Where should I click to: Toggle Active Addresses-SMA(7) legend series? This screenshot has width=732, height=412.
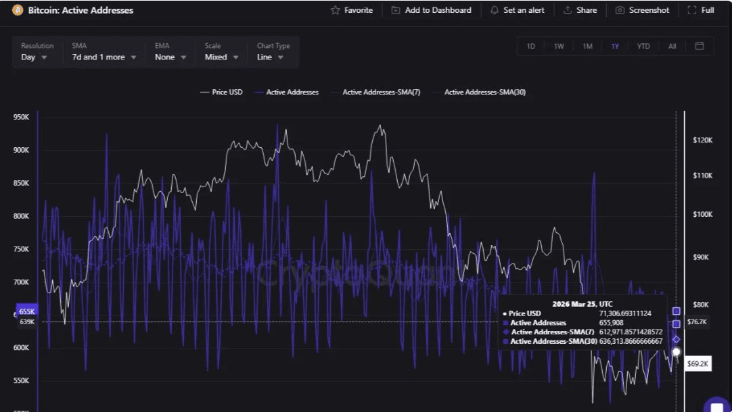coord(375,92)
